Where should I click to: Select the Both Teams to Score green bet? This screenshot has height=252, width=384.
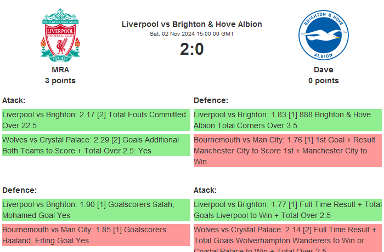(x=96, y=145)
